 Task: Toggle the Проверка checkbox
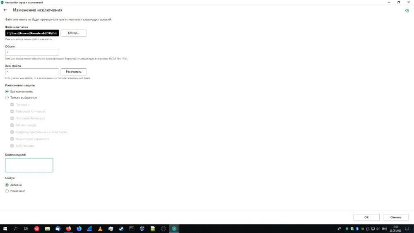coord(12,104)
